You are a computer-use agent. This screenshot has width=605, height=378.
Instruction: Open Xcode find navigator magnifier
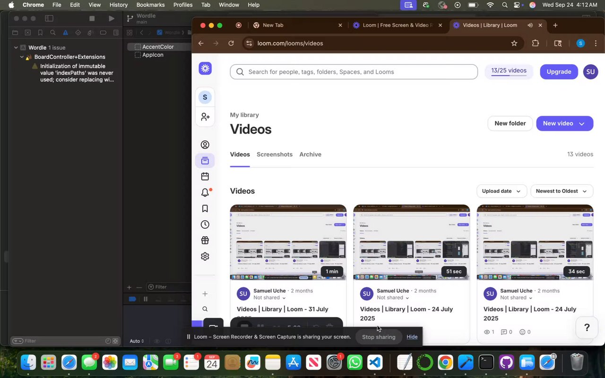click(x=53, y=33)
